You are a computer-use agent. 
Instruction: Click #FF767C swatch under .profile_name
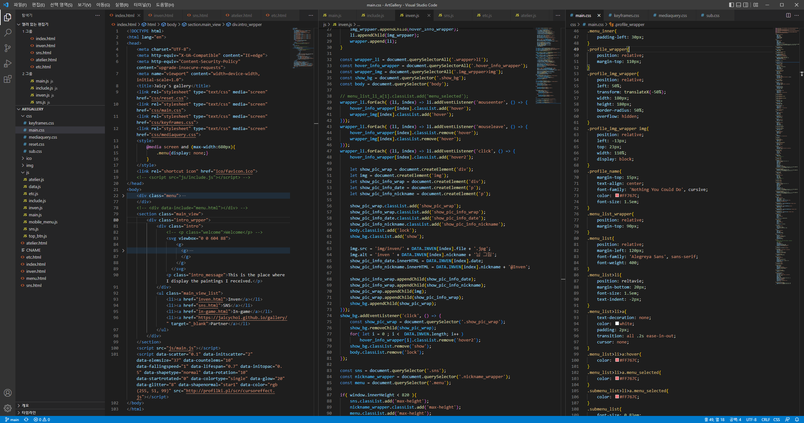coord(617,195)
